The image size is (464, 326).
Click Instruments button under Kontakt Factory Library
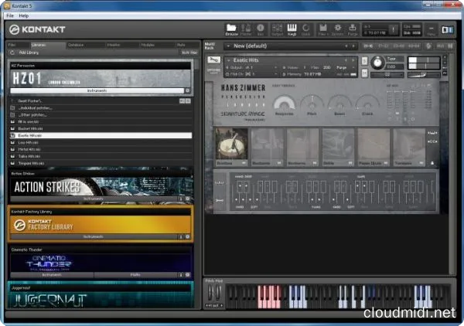point(93,236)
